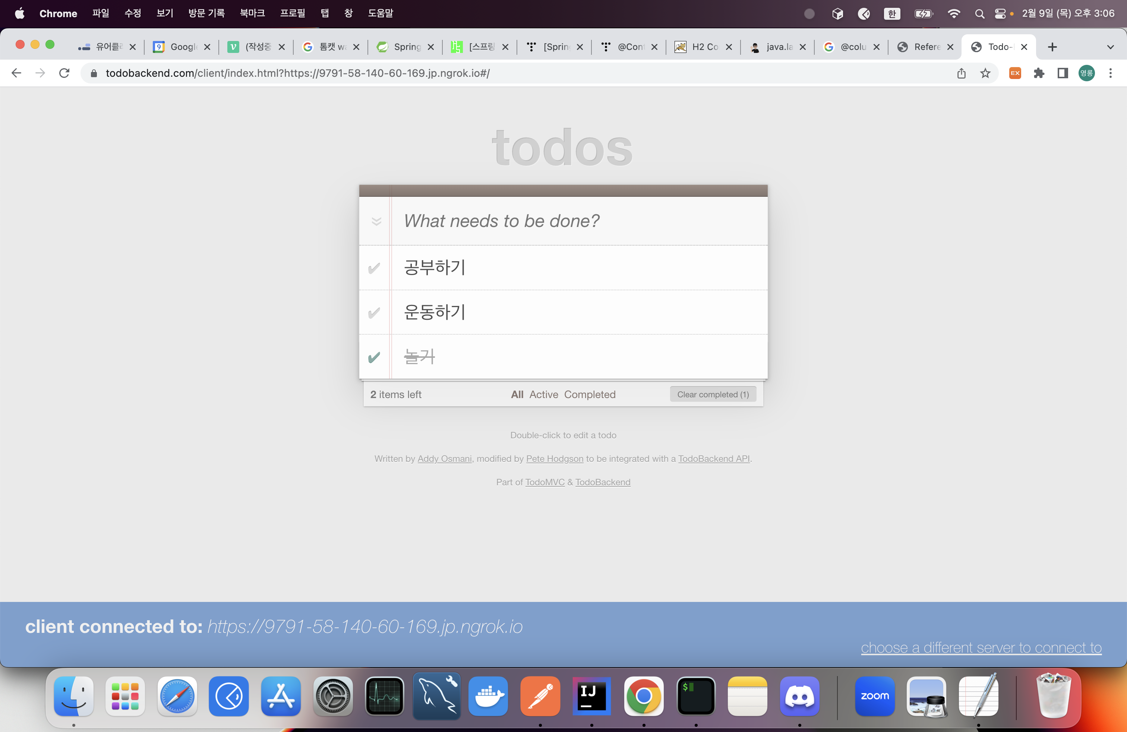Share this page icon
This screenshot has width=1127, height=732.
pyautogui.click(x=961, y=73)
